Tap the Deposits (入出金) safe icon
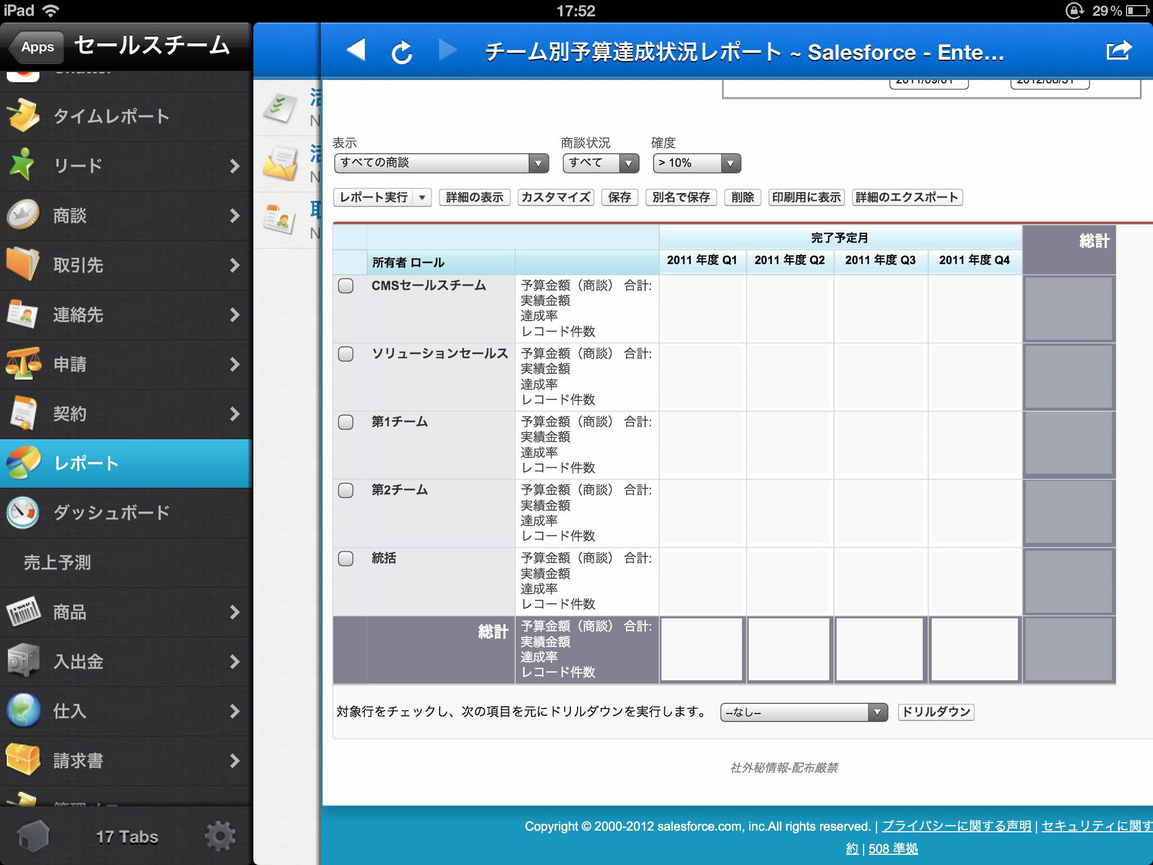 (23, 660)
